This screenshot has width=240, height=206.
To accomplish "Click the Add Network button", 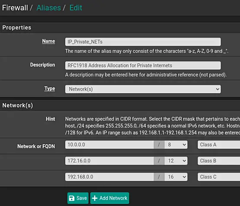I will tap(109, 198).
